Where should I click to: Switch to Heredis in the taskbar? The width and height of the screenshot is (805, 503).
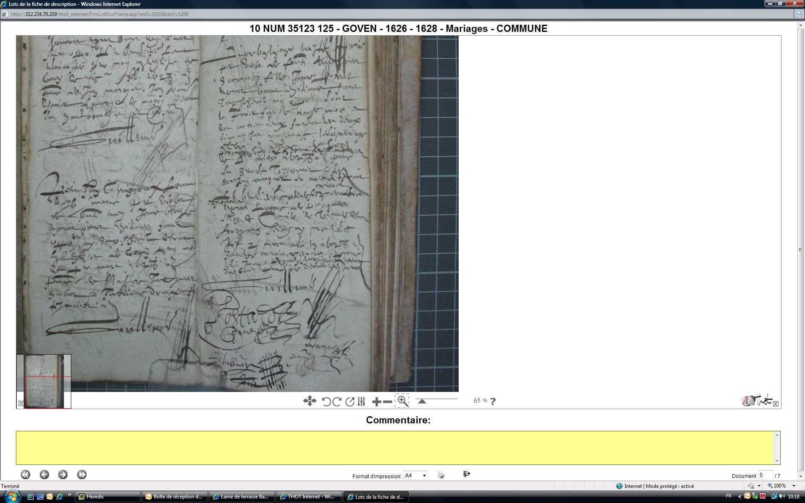pyautogui.click(x=107, y=497)
